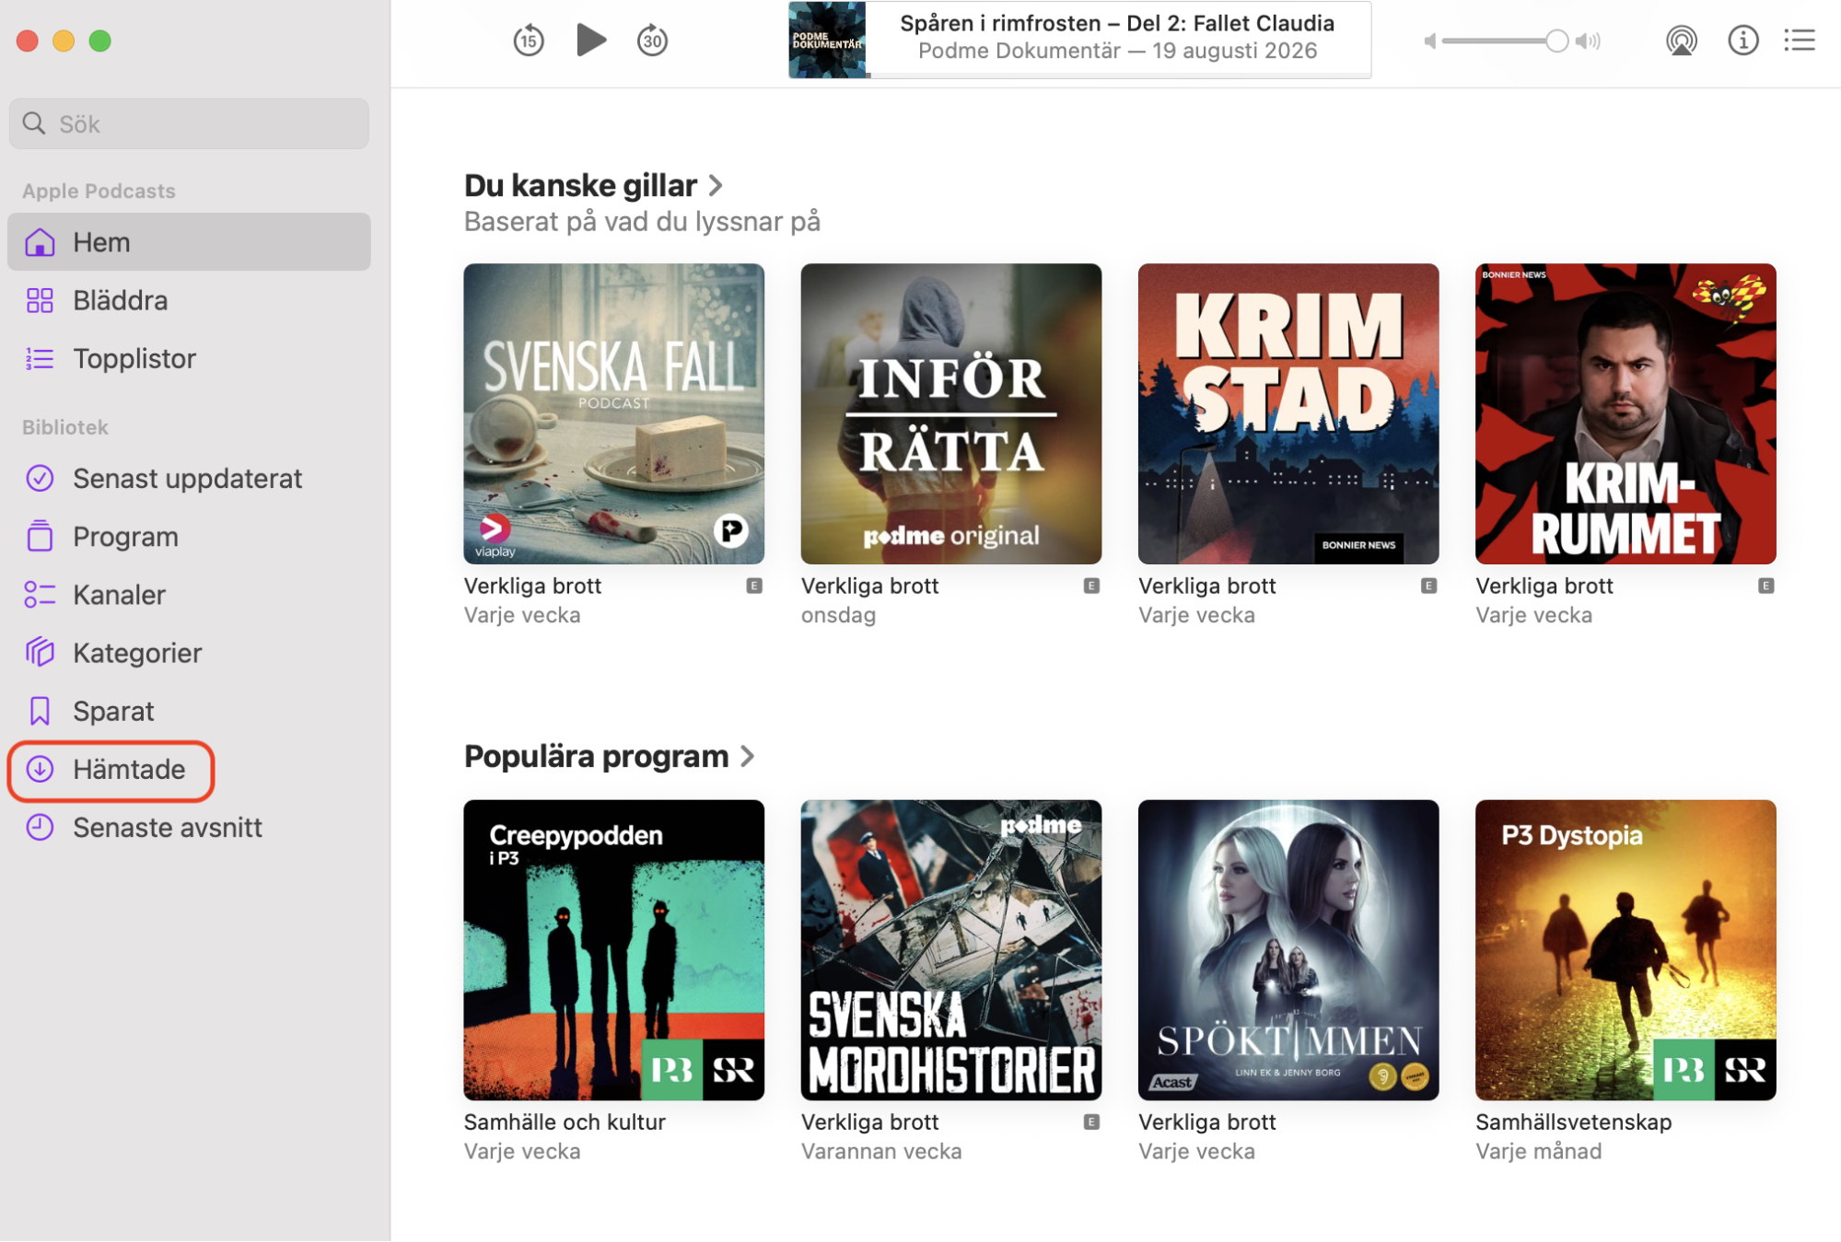
Task: Click the now playing episode artwork
Action: [x=827, y=40]
